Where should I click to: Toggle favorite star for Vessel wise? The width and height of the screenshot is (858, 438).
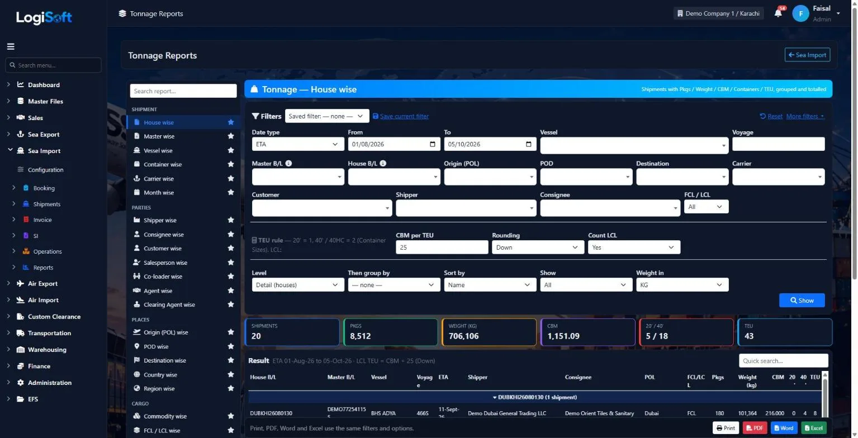point(231,150)
